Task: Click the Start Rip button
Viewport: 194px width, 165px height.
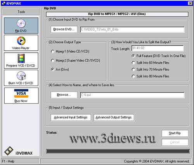Action: (x=175, y=133)
